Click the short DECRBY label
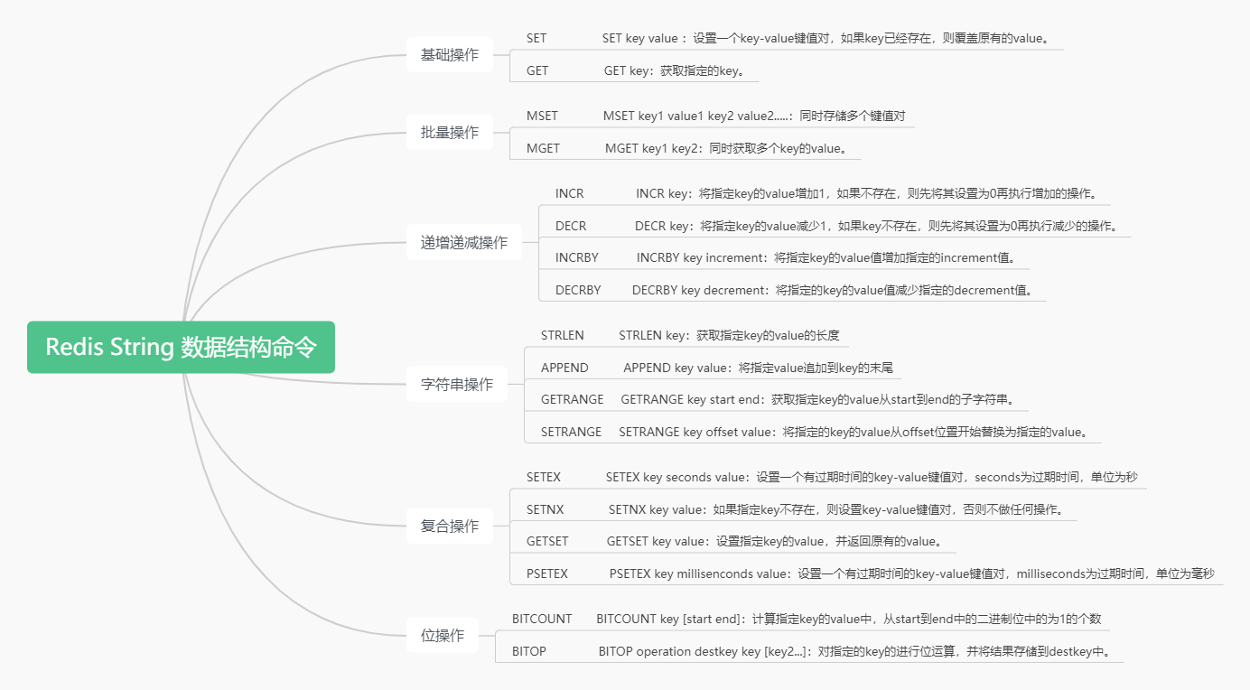1250x690 pixels. point(578,290)
